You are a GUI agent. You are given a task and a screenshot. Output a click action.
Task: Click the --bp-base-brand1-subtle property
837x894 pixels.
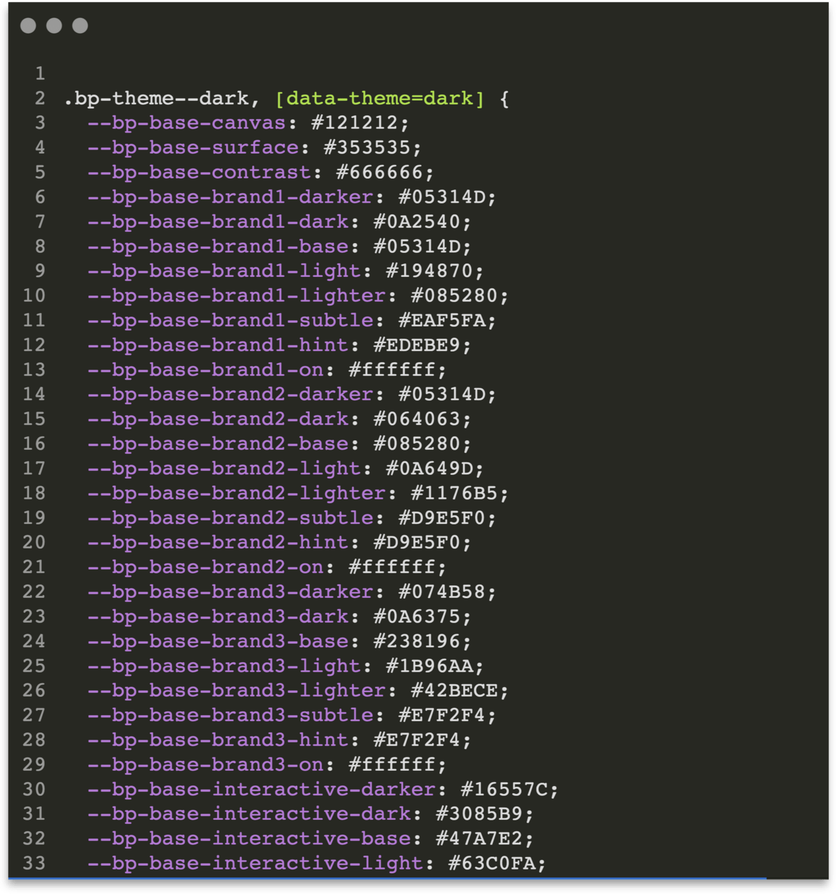[x=230, y=321]
